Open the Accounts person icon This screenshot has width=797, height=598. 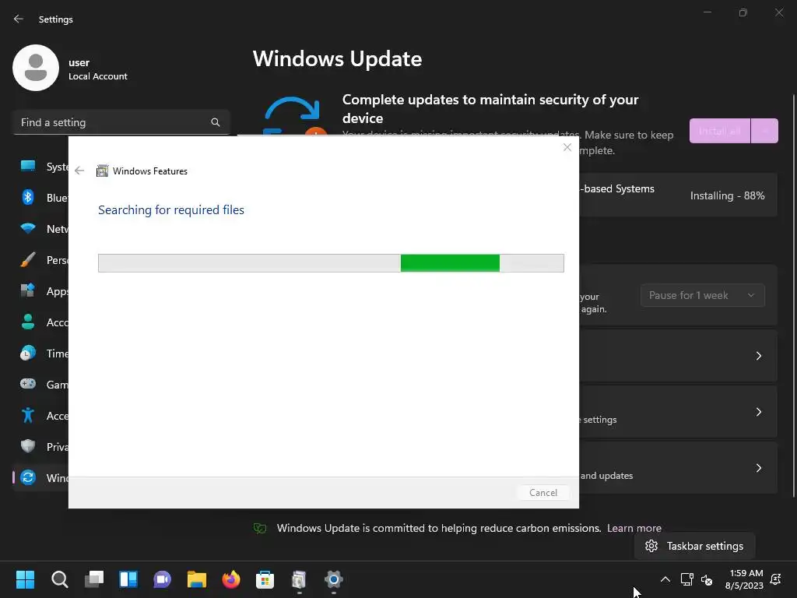tap(28, 322)
